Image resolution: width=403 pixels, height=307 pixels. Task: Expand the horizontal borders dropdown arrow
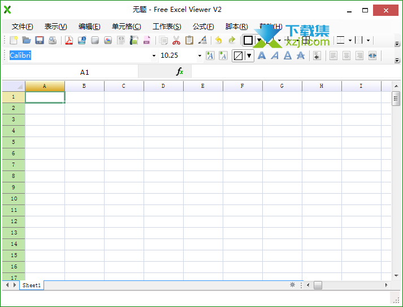coord(350,40)
